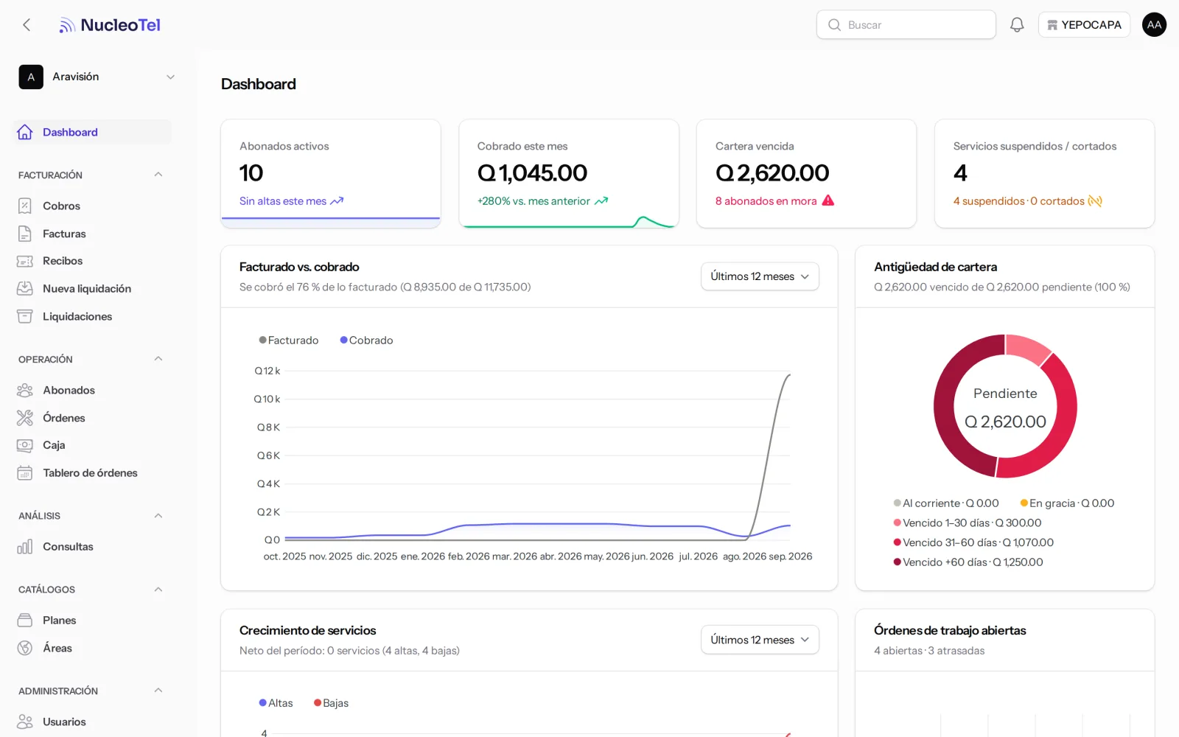Open the Aravisión company selector
The image size is (1179, 737).
pos(97,77)
